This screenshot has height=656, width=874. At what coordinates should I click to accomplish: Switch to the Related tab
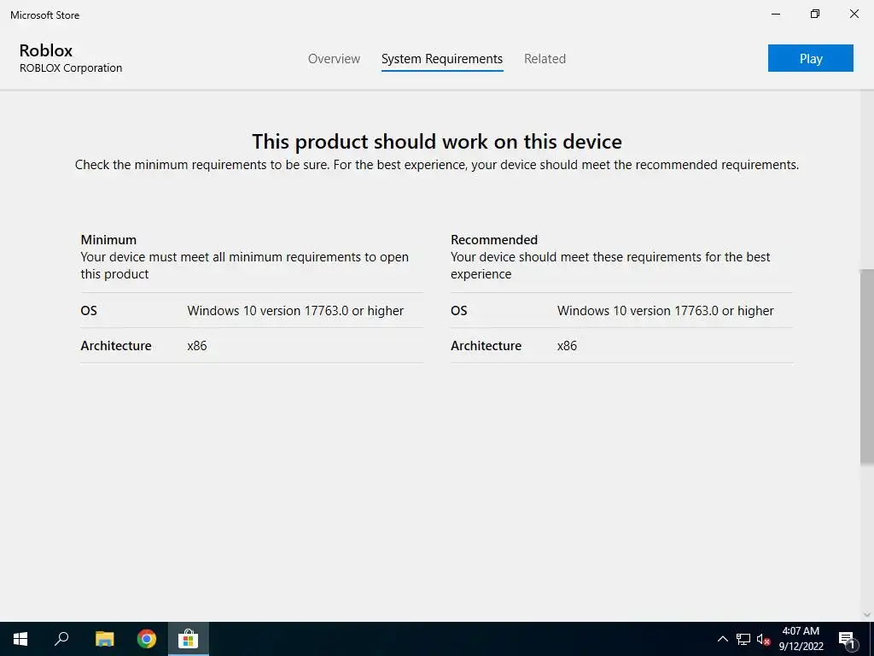click(x=545, y=59)
